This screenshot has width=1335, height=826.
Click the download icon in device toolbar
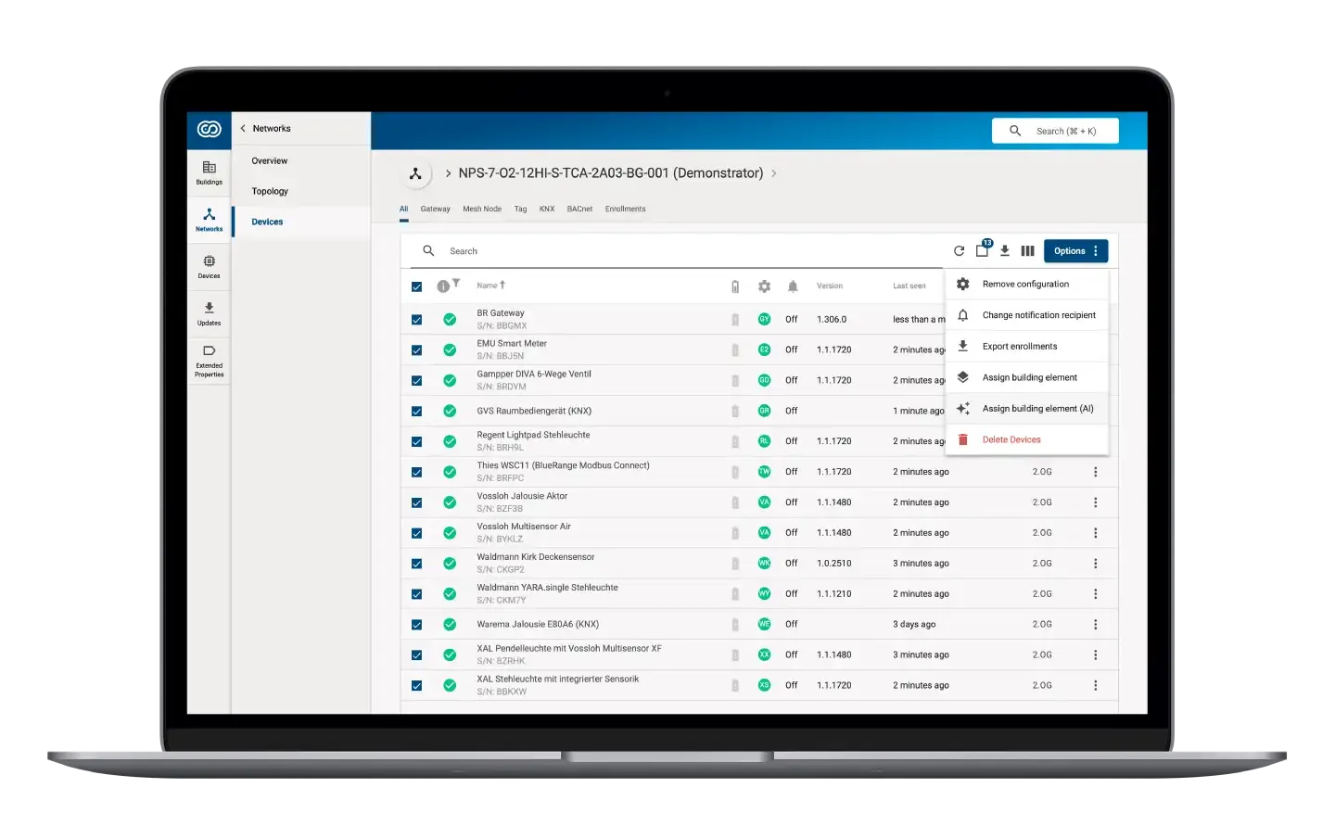pyautogui.click(x=1005, y=251)
